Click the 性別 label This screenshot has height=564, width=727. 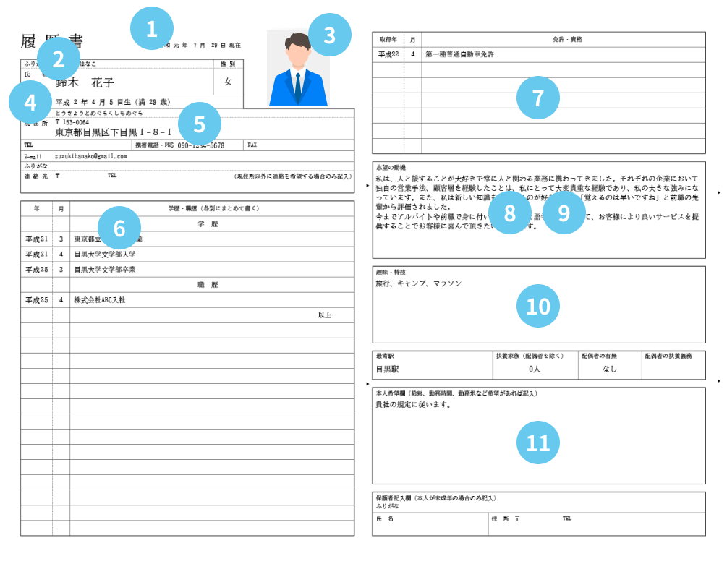228,64
